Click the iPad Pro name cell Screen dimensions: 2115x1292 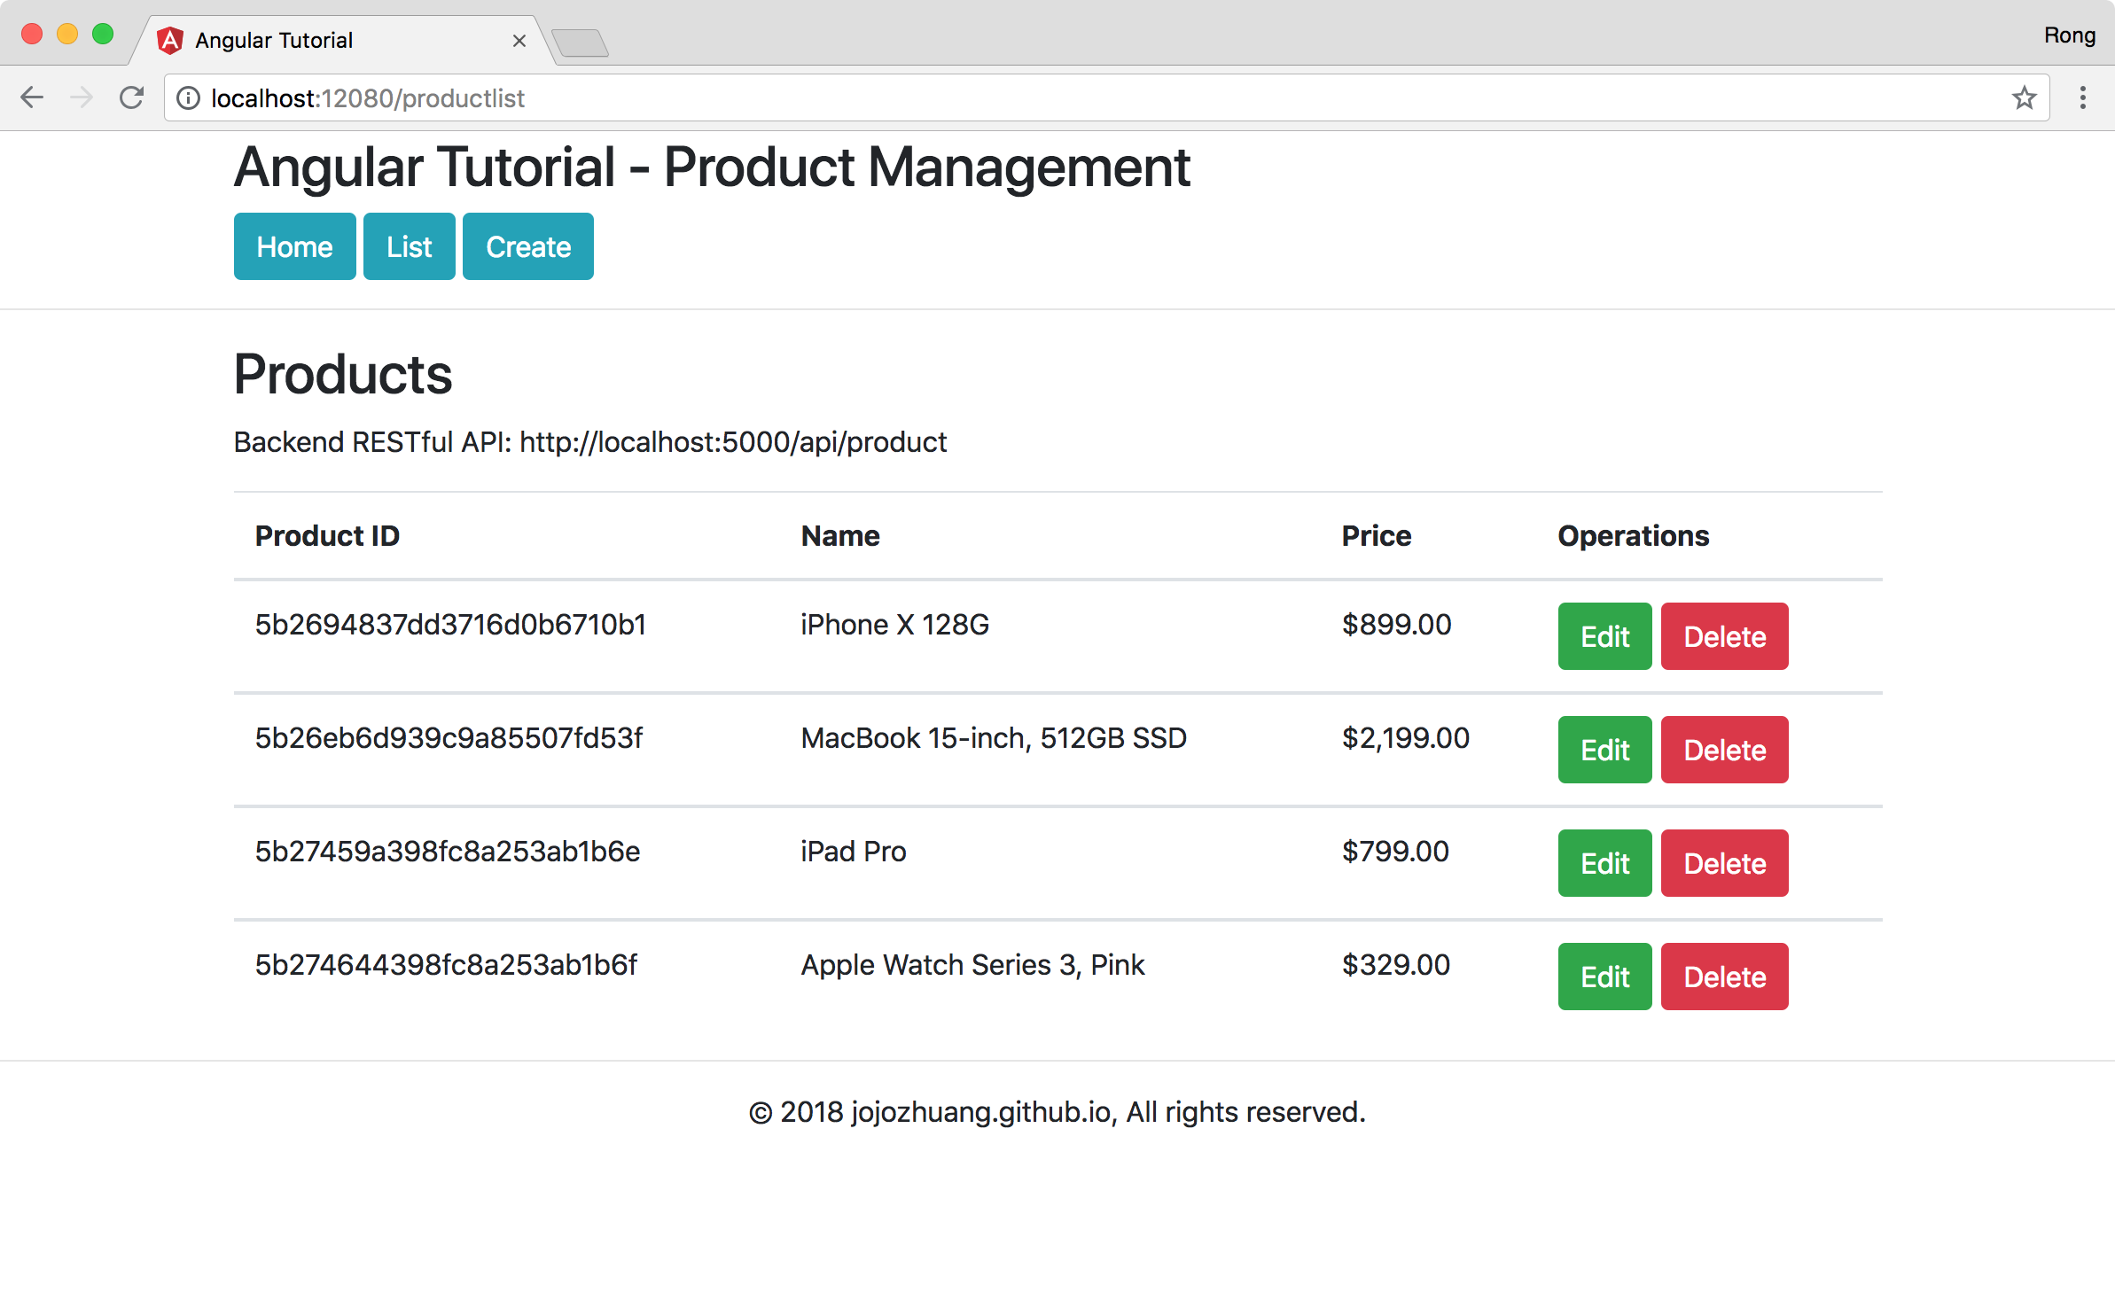pyautogui.click(x=854, y=852)
